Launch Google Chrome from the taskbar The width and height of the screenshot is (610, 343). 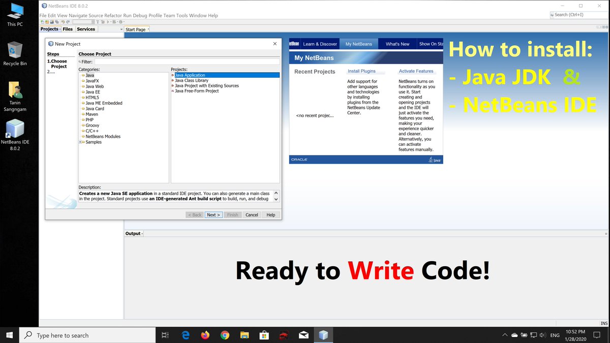pos(225,335)
